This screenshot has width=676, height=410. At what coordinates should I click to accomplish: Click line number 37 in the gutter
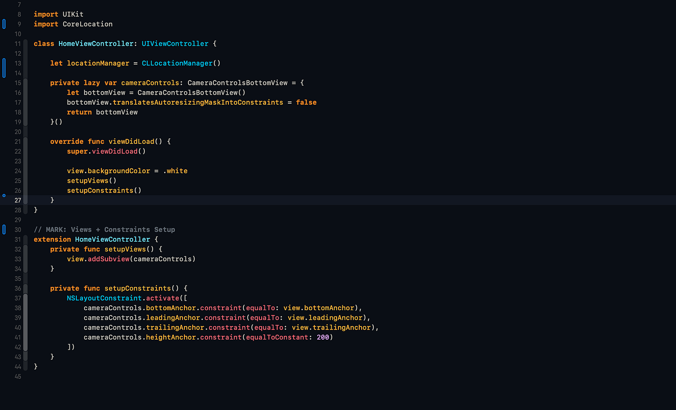[17, 298]
